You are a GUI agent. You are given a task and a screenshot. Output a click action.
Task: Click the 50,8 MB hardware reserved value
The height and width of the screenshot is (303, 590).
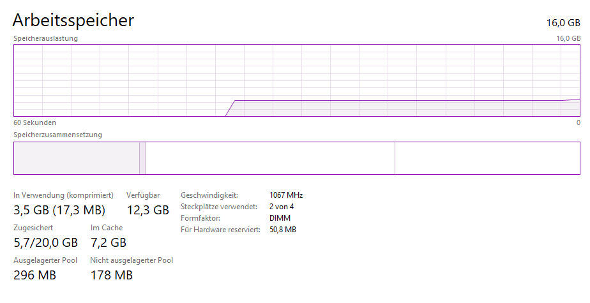click(x=283, y=230)
